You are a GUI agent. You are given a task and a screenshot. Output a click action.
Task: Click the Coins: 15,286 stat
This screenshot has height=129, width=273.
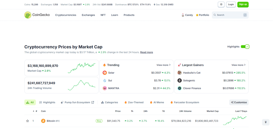tap(31, 5)
